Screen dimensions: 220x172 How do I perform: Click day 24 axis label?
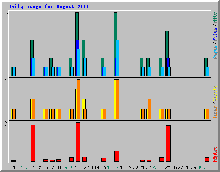tap(161, 167)
